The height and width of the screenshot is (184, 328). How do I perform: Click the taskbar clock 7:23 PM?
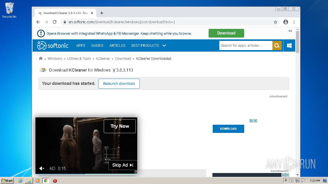315,181
